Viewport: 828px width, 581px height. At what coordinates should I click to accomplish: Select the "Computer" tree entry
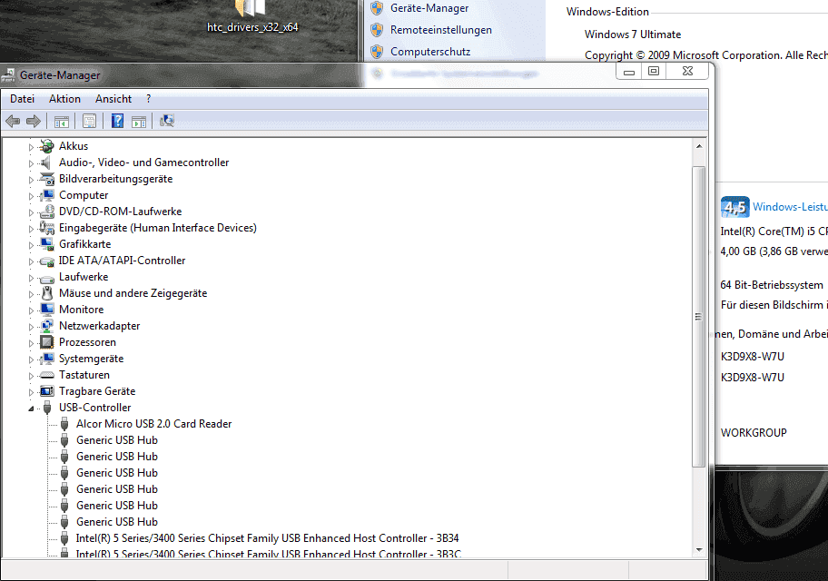pos(84,195)
